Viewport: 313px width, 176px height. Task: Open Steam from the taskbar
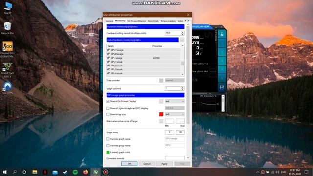[x=65, y=172]
